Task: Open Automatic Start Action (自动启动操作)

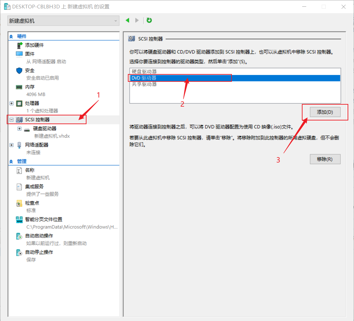Action: tap(39, 236)
